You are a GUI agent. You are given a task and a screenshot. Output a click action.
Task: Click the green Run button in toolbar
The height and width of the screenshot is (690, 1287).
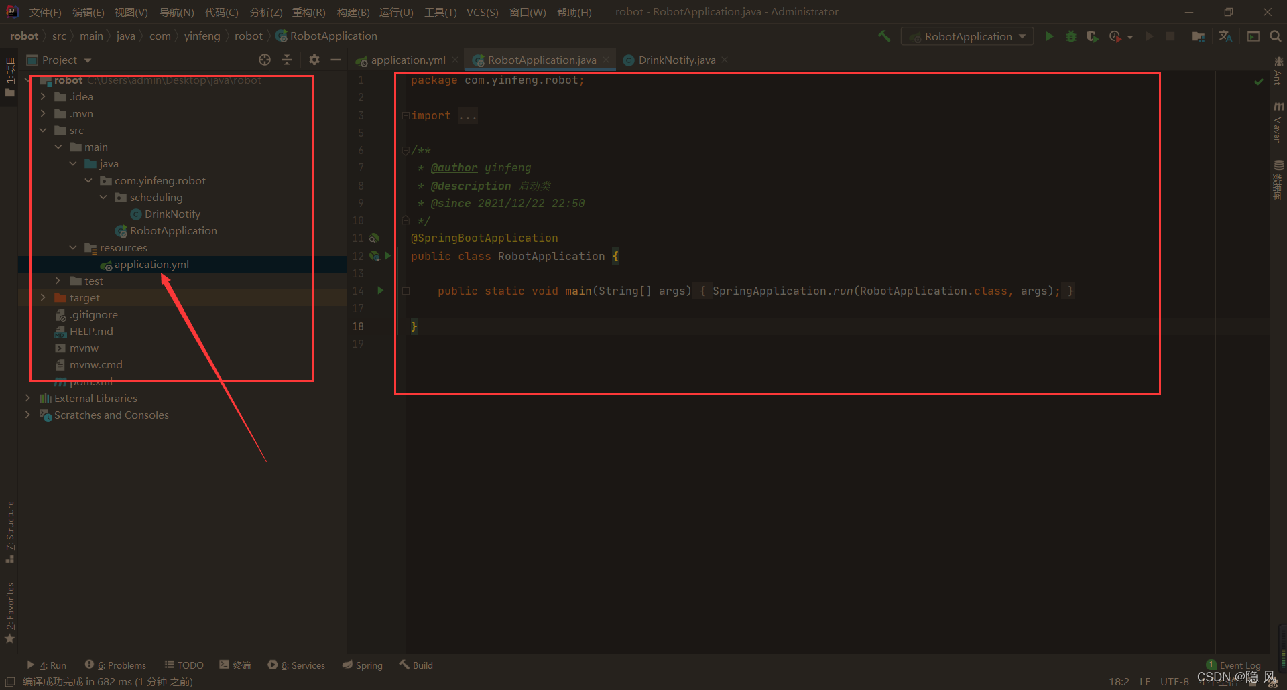click(1049, 36)
